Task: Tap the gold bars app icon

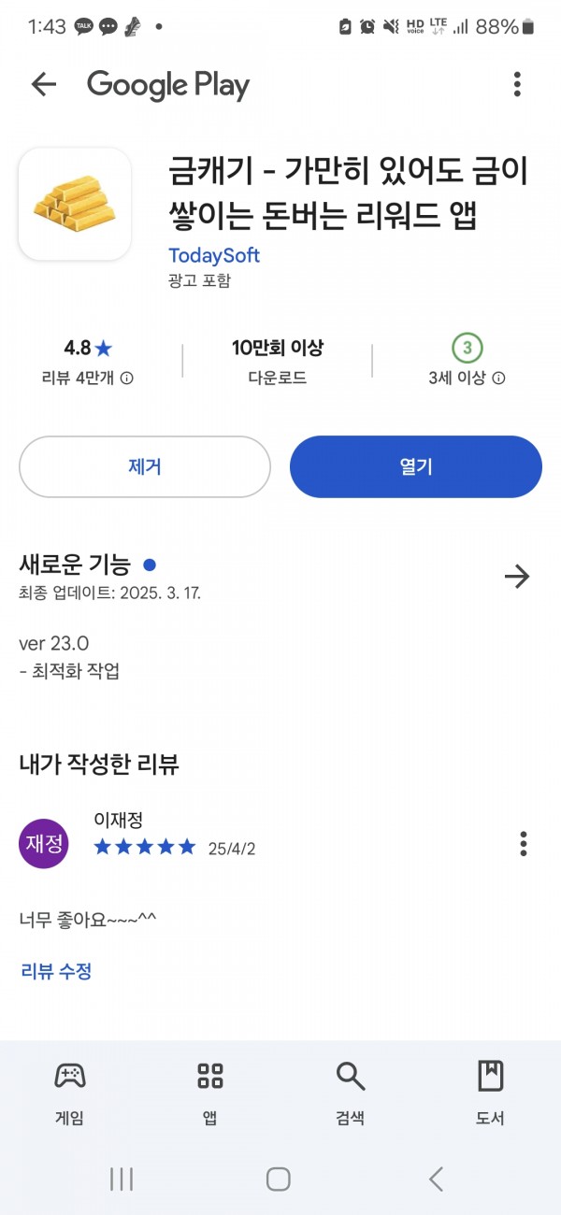Action: pyautogui.click(x=75, y=204)
